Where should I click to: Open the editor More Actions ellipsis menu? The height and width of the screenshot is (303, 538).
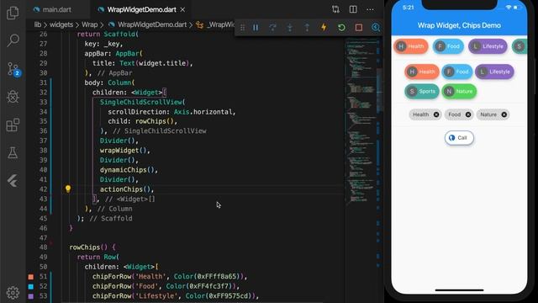tap(370, 9)
